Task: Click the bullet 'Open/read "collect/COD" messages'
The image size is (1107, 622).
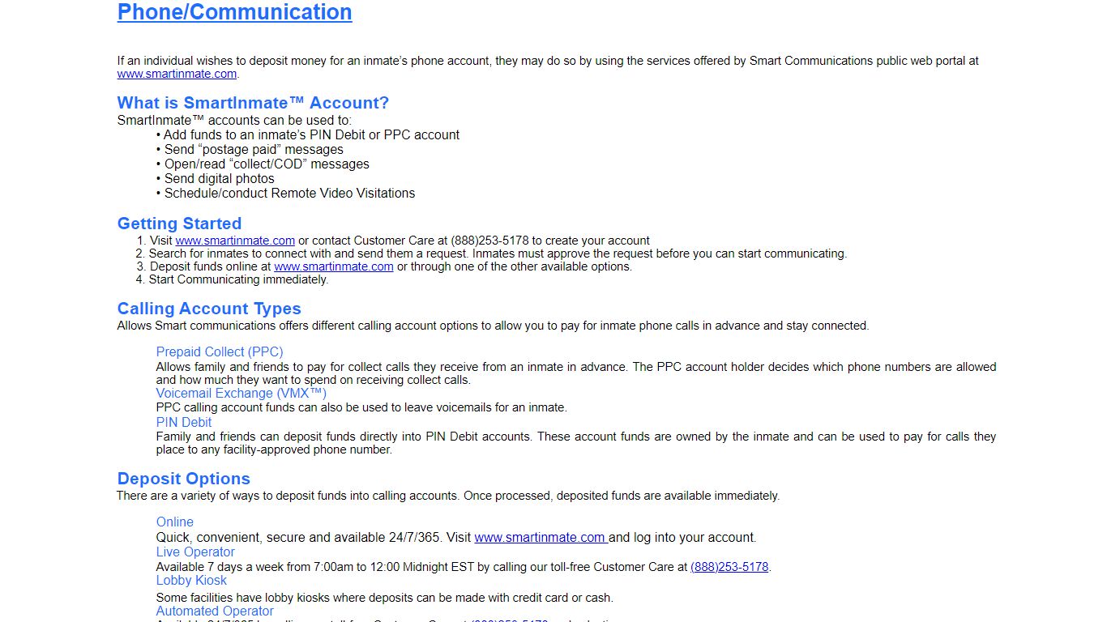Action: coord(263,164)
